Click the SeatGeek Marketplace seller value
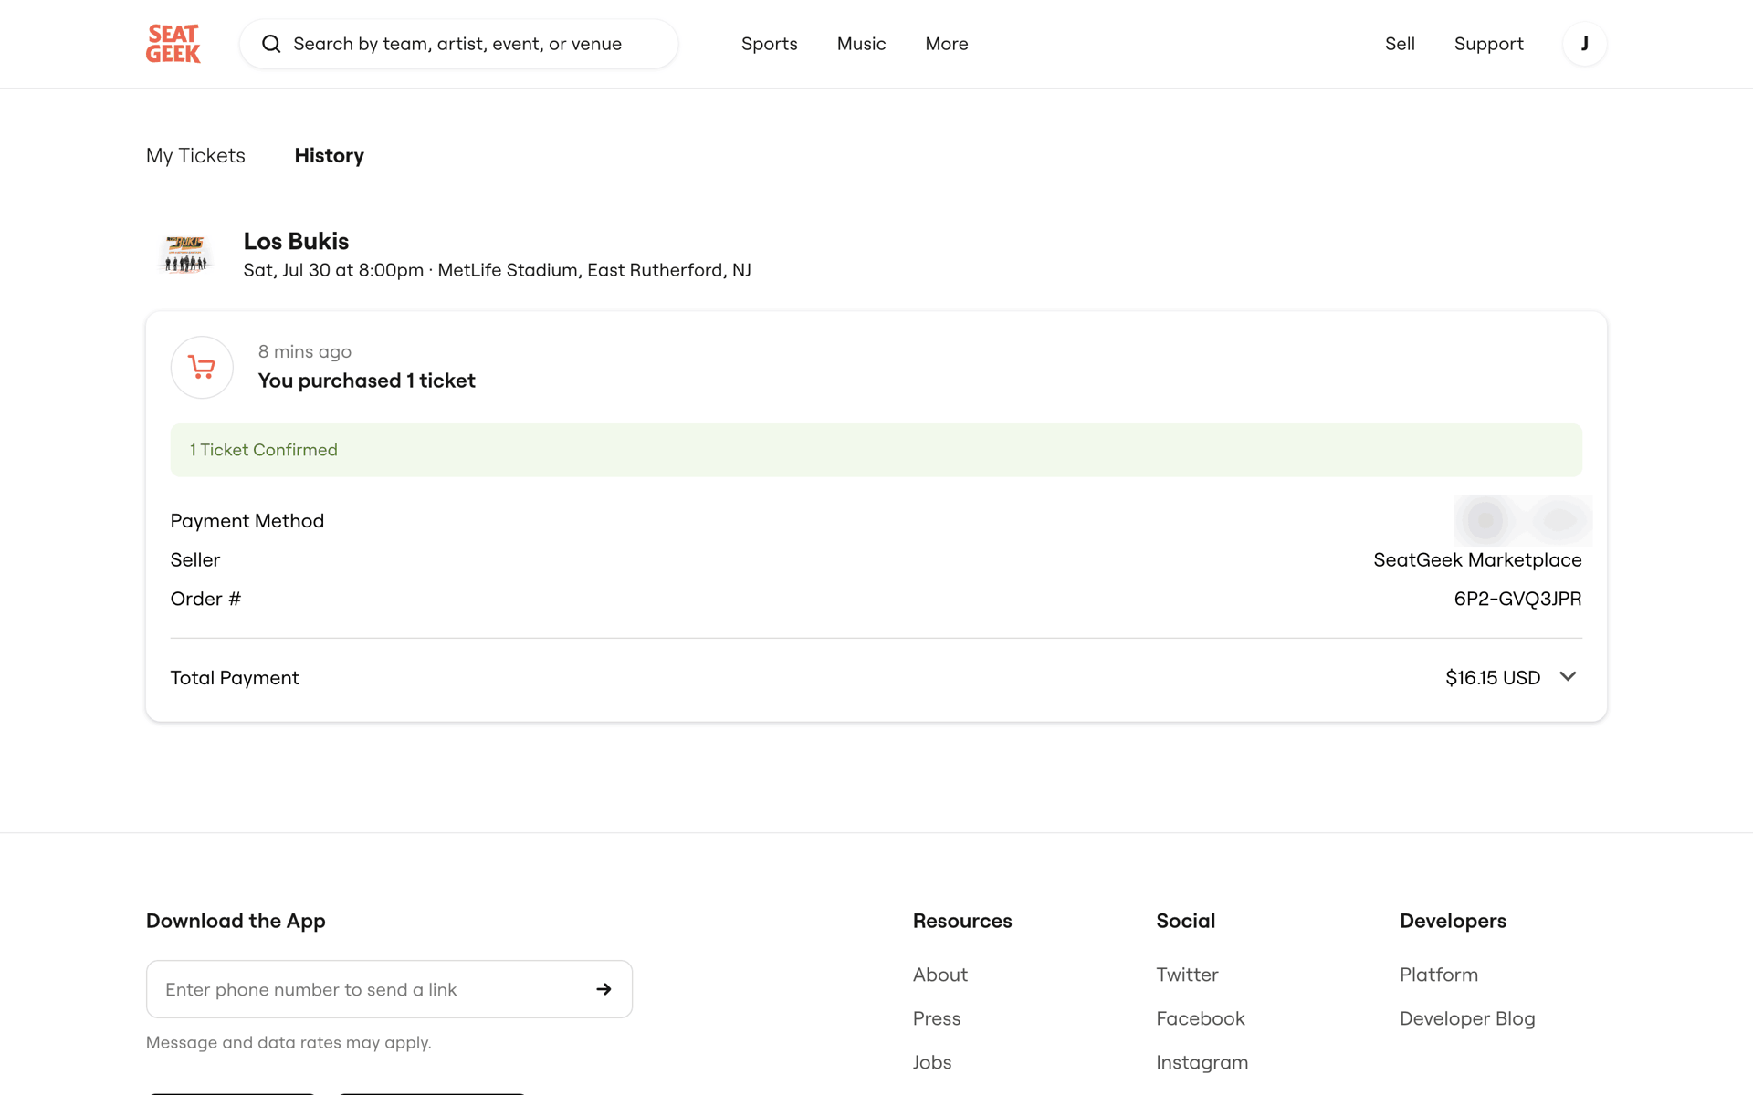Image resolution: width=1753 pixels, height=1095 pixels. (1477, 559)
